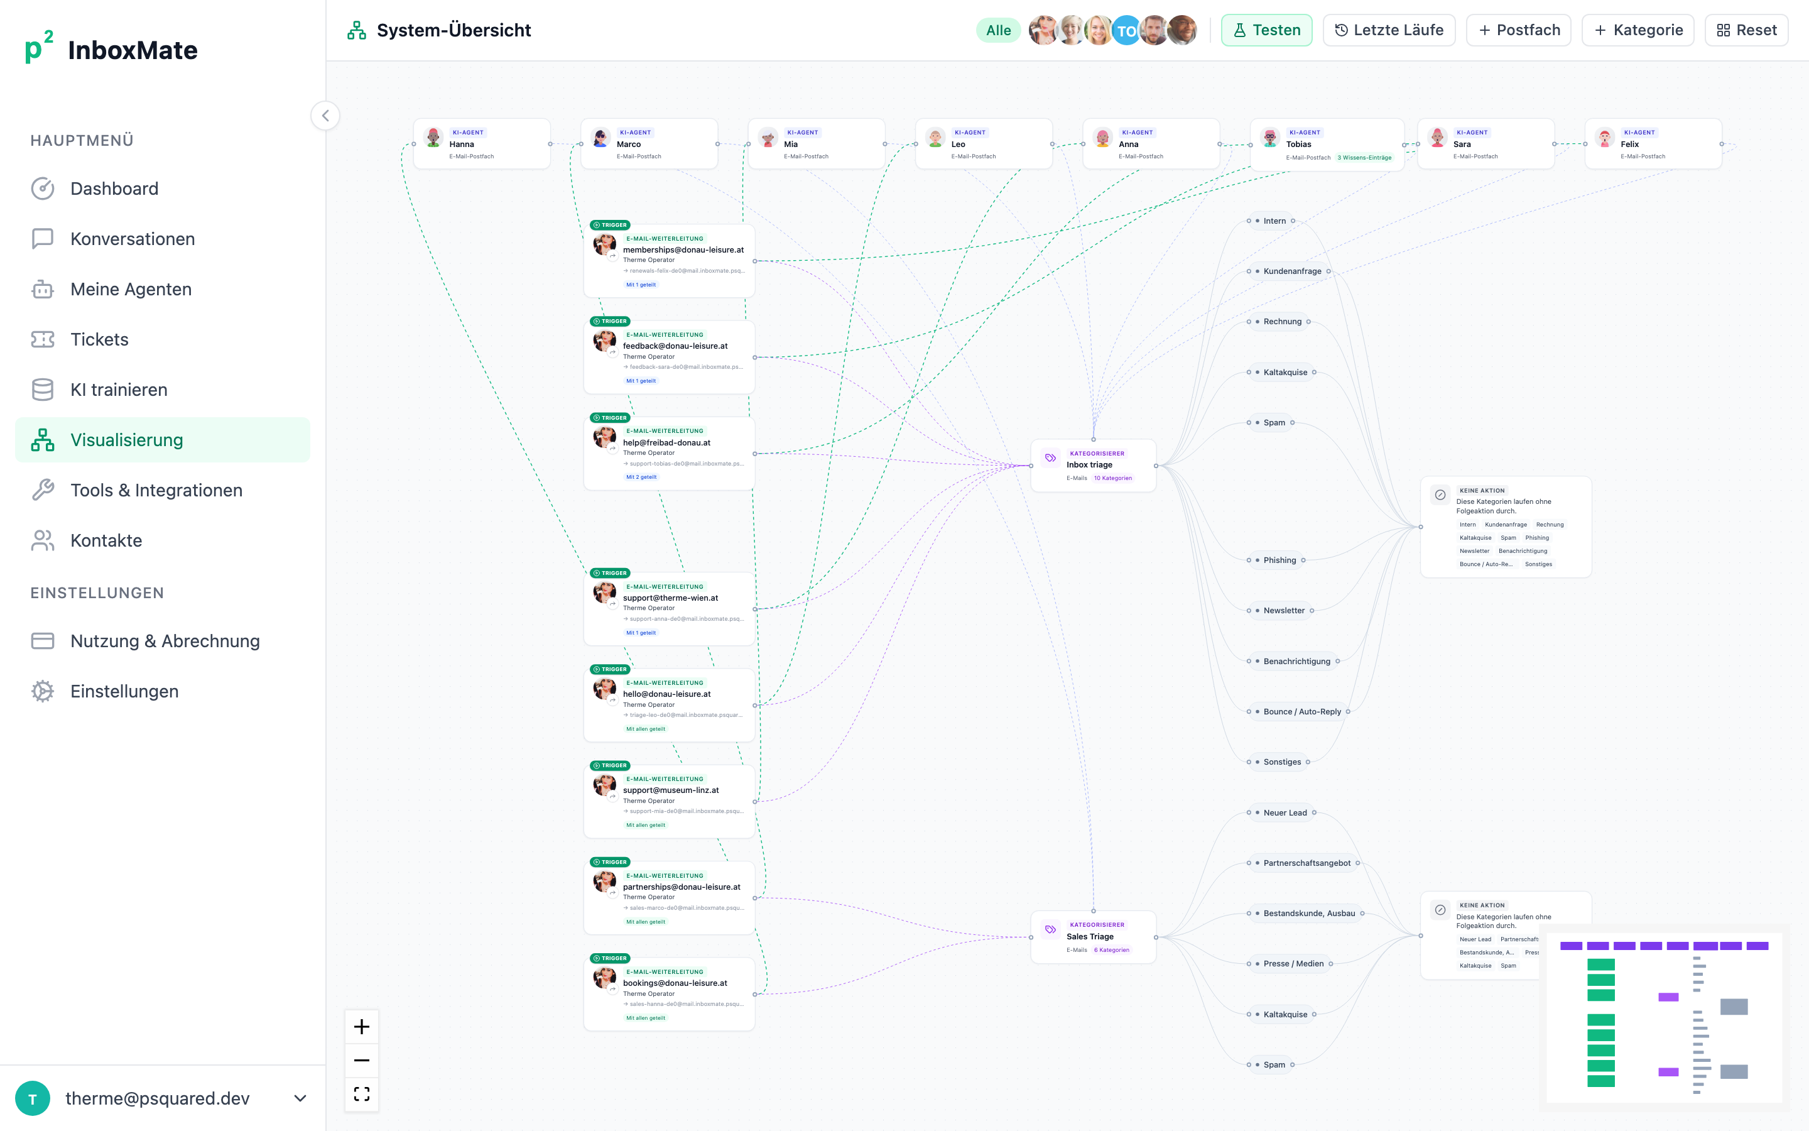Click the InboxMate p² logo
The width and height of the screenshot is (1809, 1131).
pyautogui.click(x=39, y=47)
